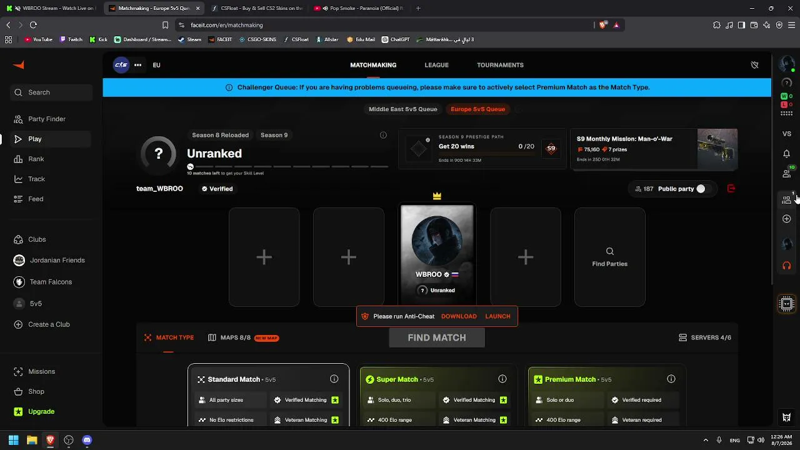Open the Man-o'-War mission weapon thumbnail

click(x=717, y=149)
